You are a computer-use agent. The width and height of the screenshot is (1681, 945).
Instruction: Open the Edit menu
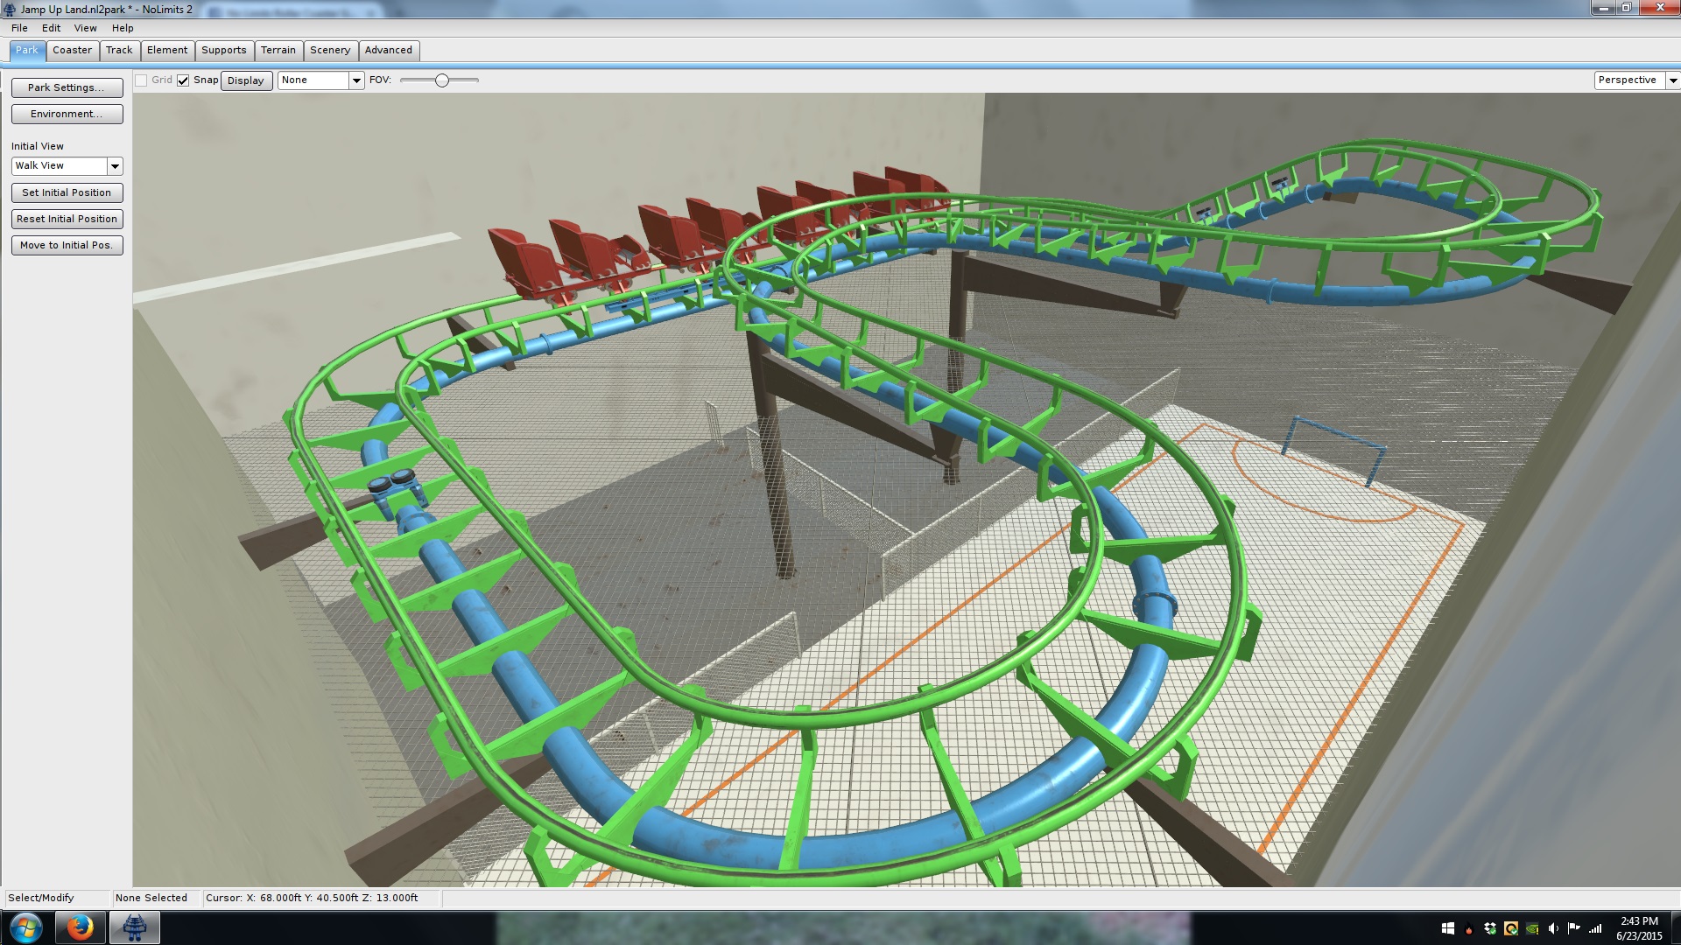(x=51, y=28)
